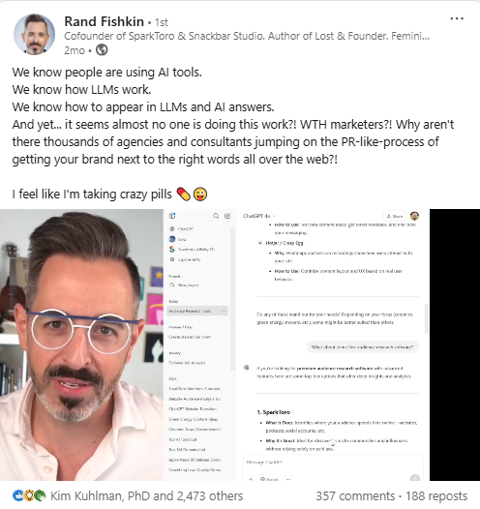Select Audience Research Tools chat in sidebar

197,311
